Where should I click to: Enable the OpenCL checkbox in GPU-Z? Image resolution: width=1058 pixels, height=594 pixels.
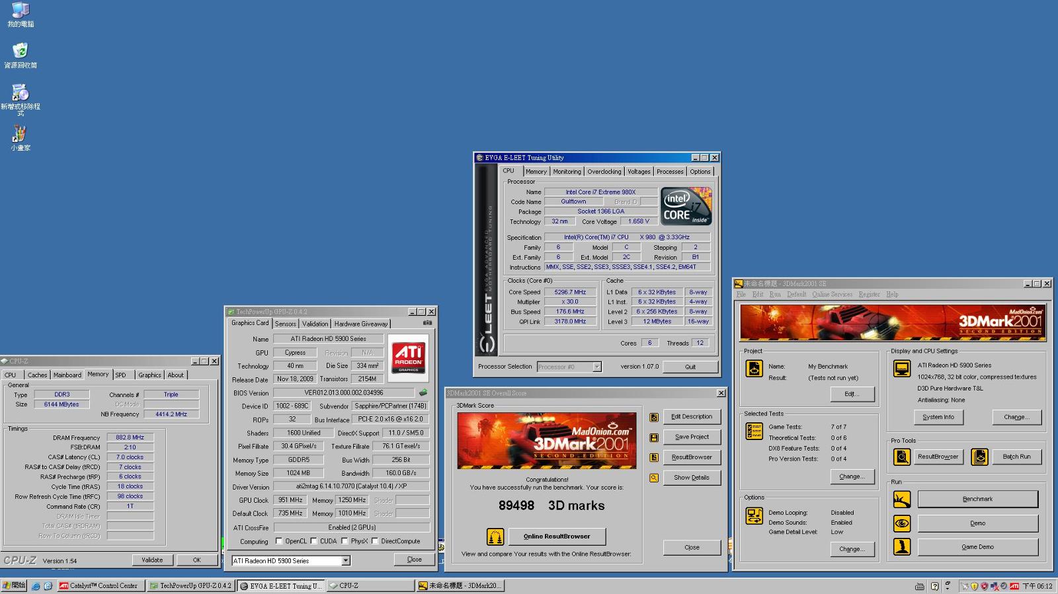pos(279,541)
